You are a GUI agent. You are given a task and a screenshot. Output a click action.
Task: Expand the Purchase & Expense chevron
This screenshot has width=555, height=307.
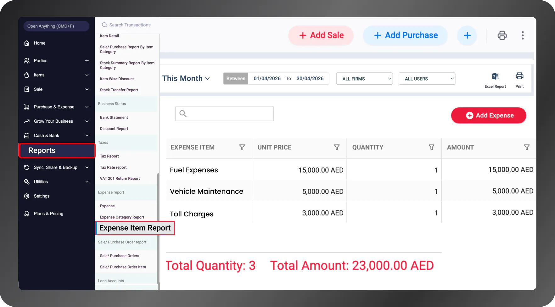pyautogui.click(x=87, y=107)
